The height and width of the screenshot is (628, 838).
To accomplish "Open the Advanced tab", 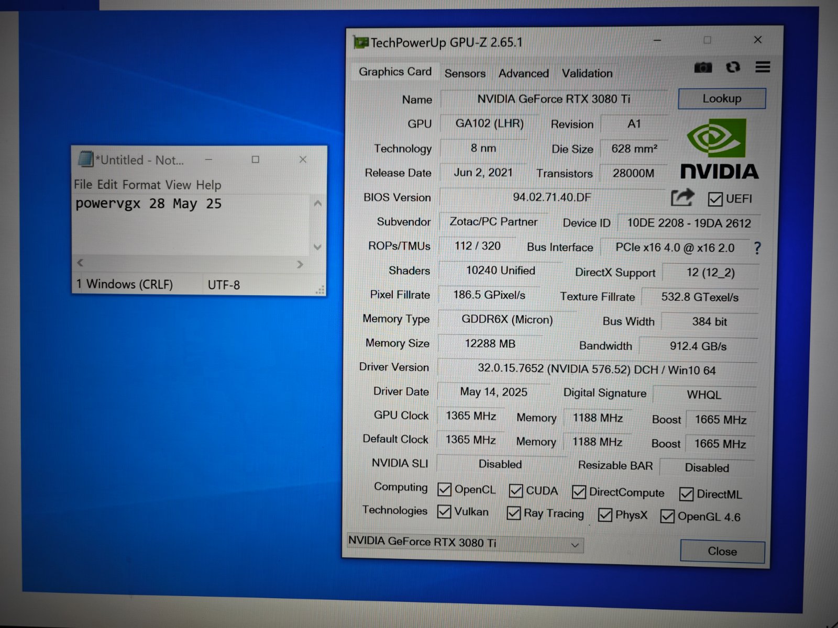I will [524, 73].
